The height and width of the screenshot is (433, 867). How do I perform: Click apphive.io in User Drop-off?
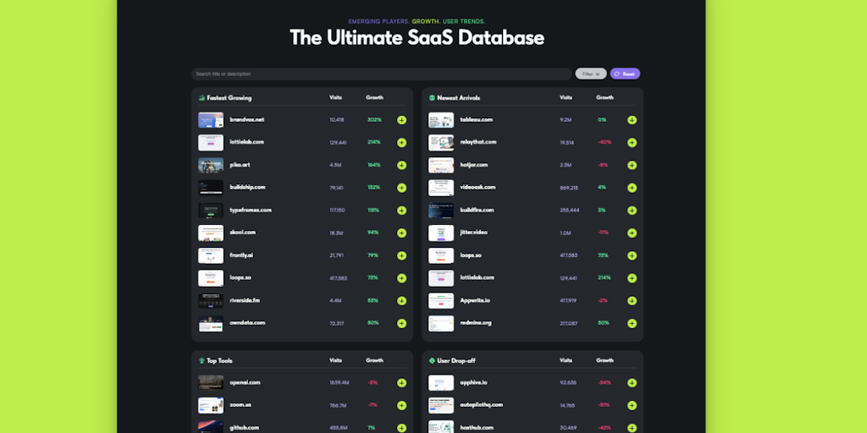pyautogui.click(x=473, y=382)
